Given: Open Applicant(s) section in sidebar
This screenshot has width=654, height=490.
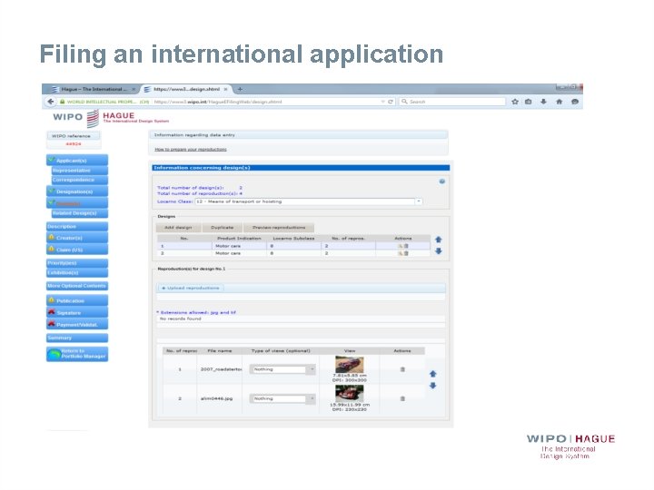Looking at the screenshot, I should (77, 161).
